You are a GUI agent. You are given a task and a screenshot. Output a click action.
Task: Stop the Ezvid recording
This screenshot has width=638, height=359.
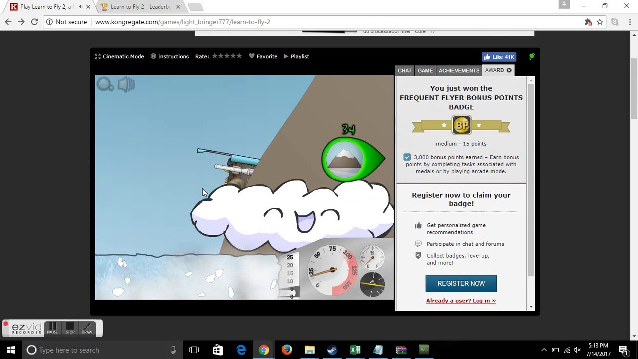70,328
